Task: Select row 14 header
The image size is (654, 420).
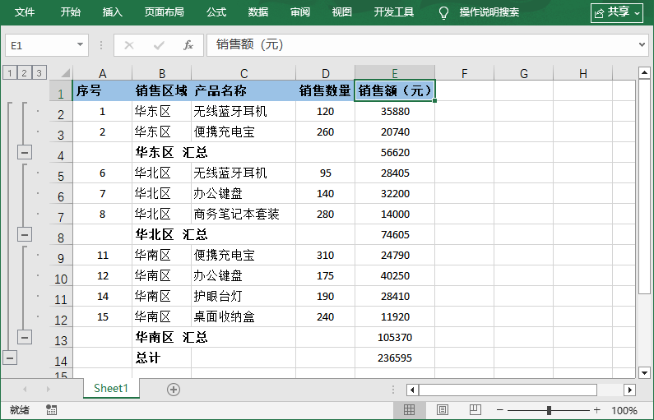Action: click(61, 358)
